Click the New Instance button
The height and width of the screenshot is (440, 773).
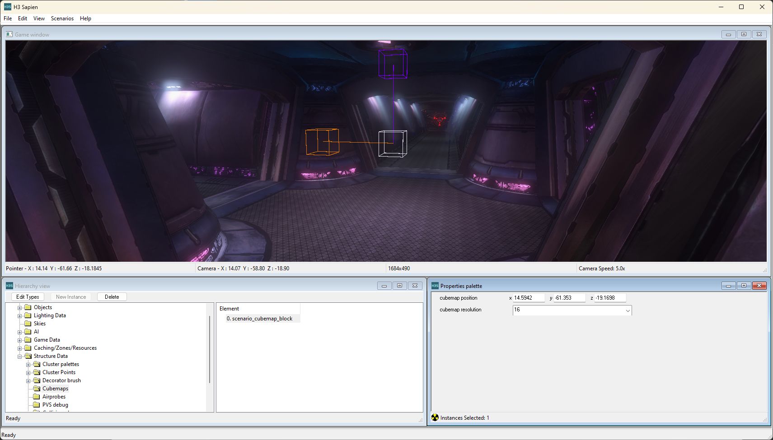(x=71, y=297)
